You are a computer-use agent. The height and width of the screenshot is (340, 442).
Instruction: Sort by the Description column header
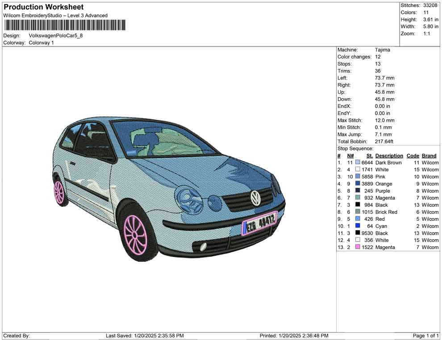coord(389,155)
